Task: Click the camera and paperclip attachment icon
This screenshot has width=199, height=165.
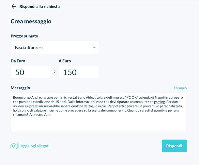Action: tap(14, 146)
